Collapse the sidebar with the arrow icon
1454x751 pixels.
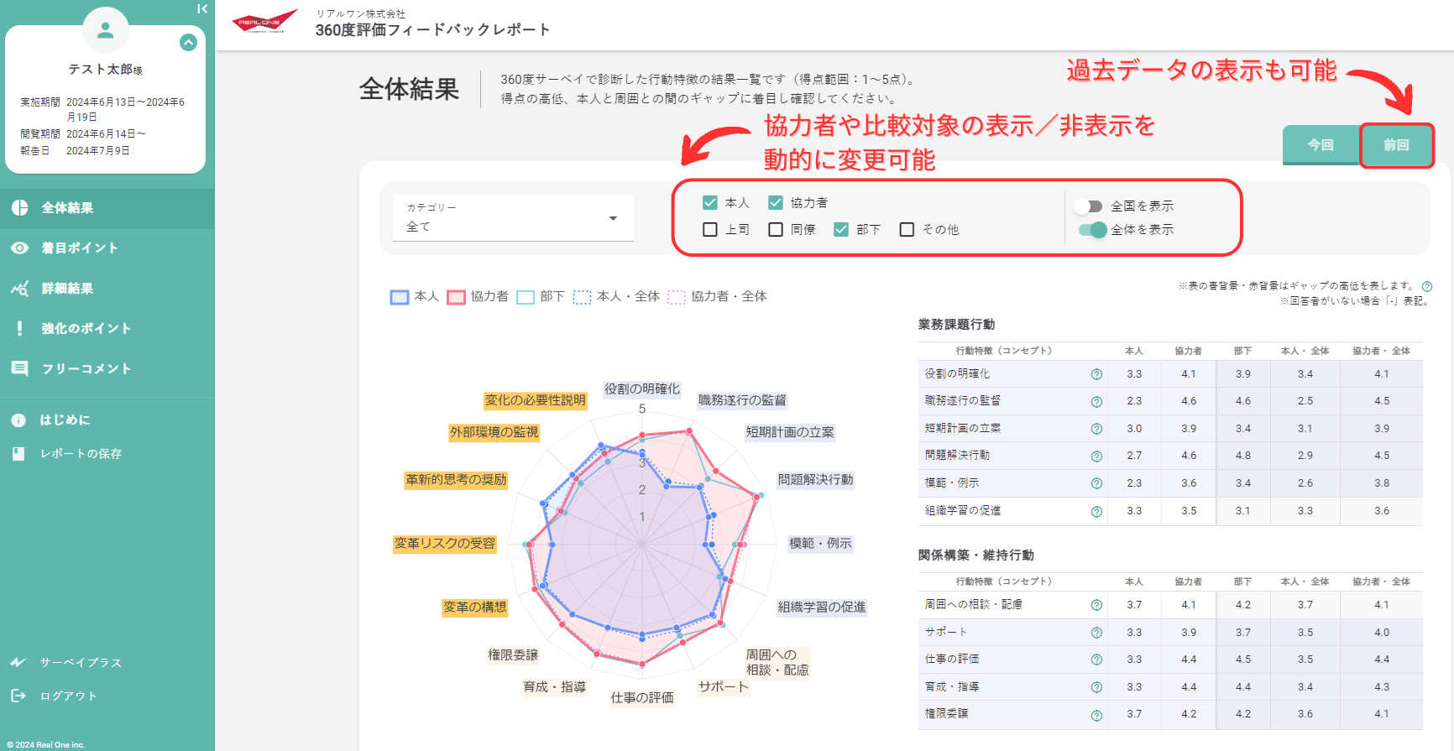[201, 9]
